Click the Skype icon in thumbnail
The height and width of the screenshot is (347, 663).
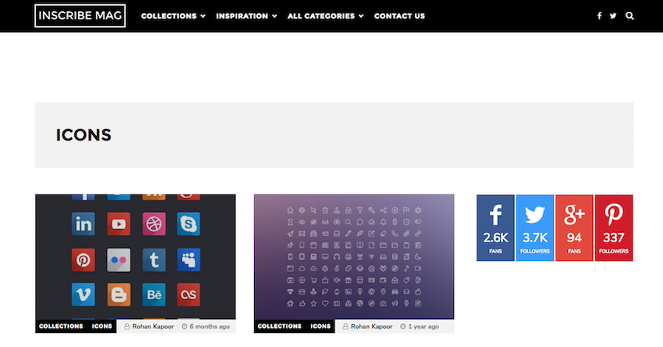[189, 224]
